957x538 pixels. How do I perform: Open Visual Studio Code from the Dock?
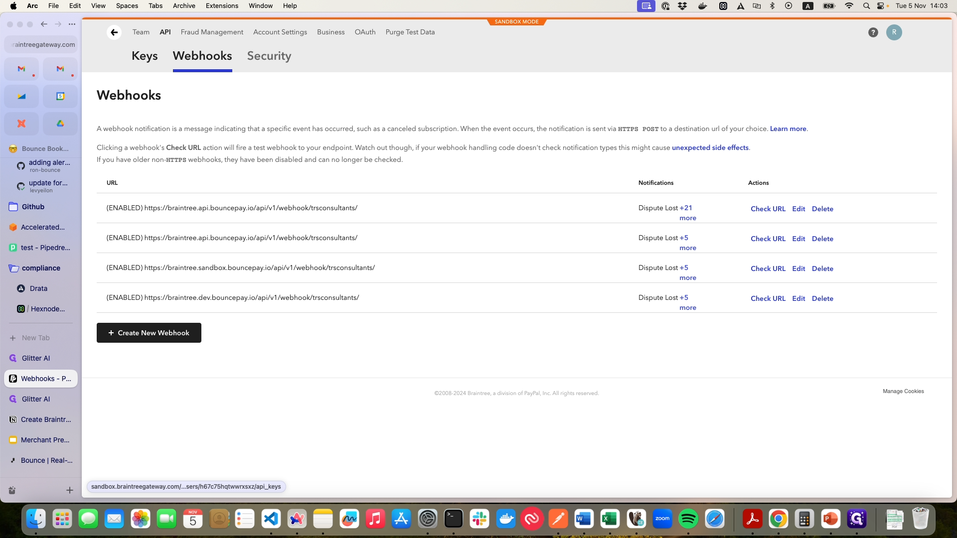(271, 519)
